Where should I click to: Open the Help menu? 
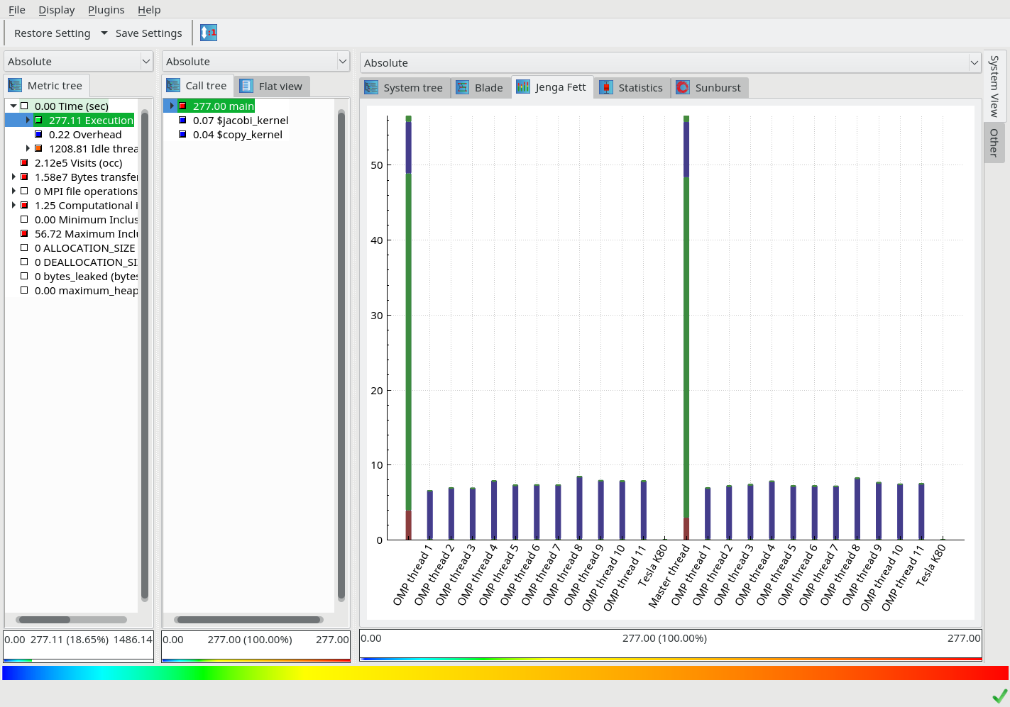tap(149, 10)
